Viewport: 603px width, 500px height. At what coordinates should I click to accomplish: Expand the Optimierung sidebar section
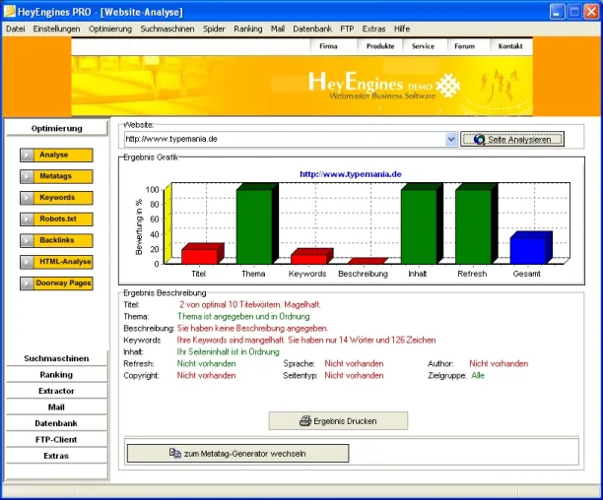56,128
